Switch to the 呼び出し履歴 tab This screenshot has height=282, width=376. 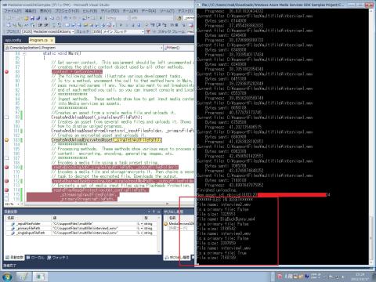(178, 258)
